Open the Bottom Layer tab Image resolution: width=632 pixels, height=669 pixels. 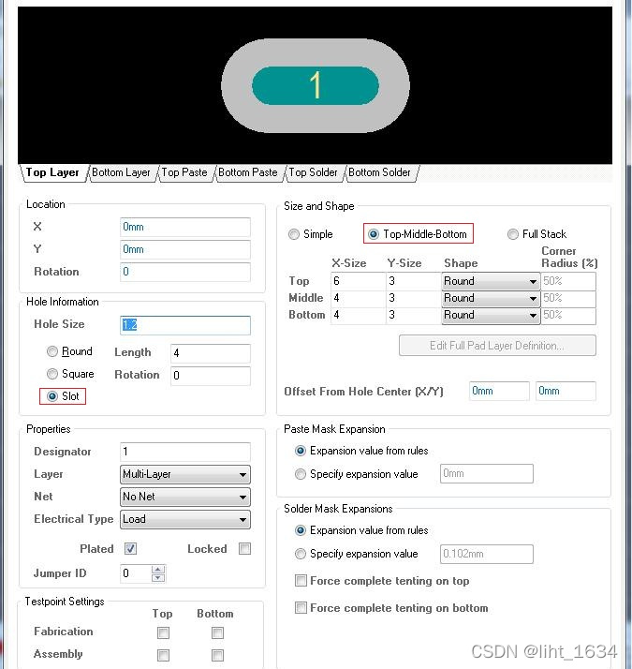click(121, 172)
